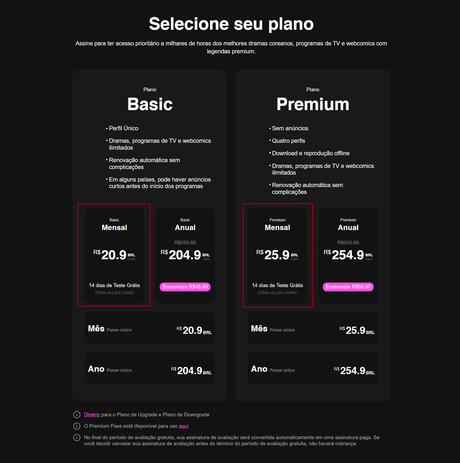Click the struck-through R$250.80 price
This screenshot has height=463, width=460.
click(185, 243)
